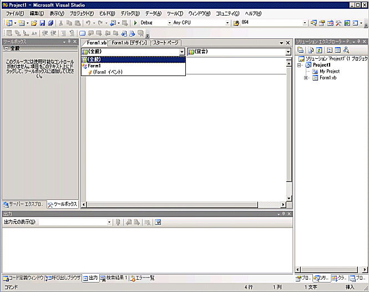Open the コード定義ウィンドウ tab

(x=23, y=278)
